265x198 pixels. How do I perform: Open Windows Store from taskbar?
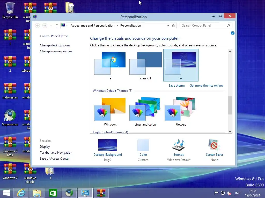pyautogui.click(x=53, y=193)
